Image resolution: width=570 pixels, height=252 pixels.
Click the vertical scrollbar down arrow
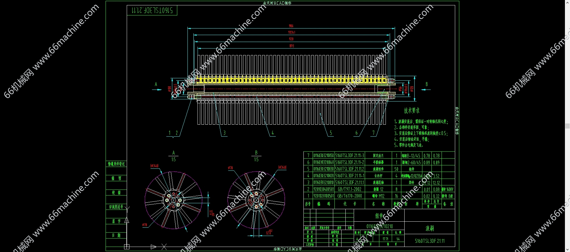pyautogui.click(x=567, y=250)
